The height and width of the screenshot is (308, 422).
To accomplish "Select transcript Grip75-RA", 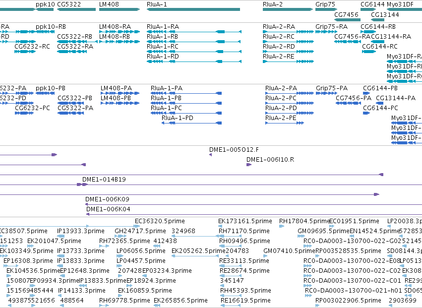I will [x=332, y=27].
